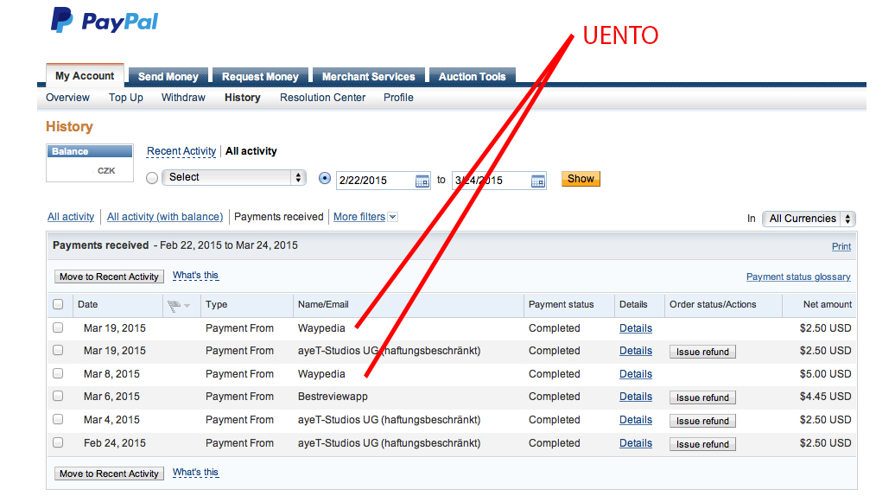The height and width of the screenshot is (502, 895).
Task: Click the top Move to Recent Activity button
Action: (109, 276)
